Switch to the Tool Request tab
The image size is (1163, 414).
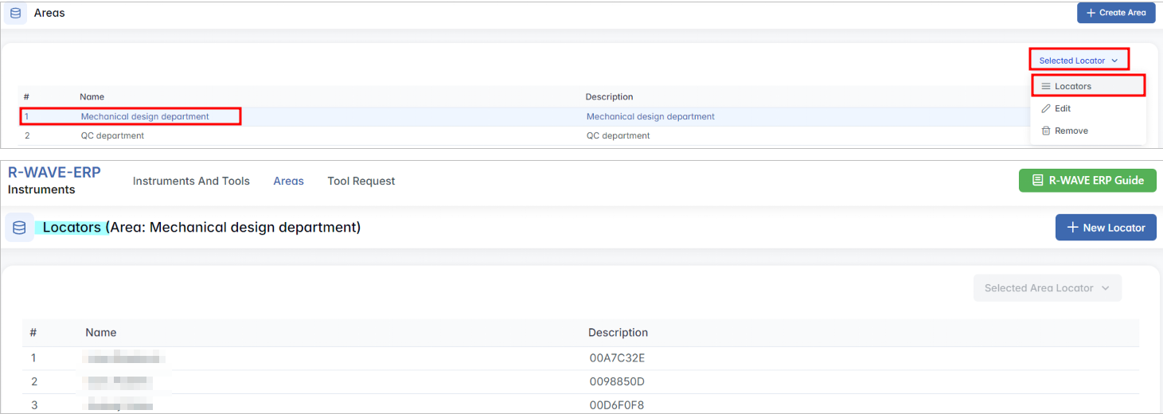coord(361,182)
